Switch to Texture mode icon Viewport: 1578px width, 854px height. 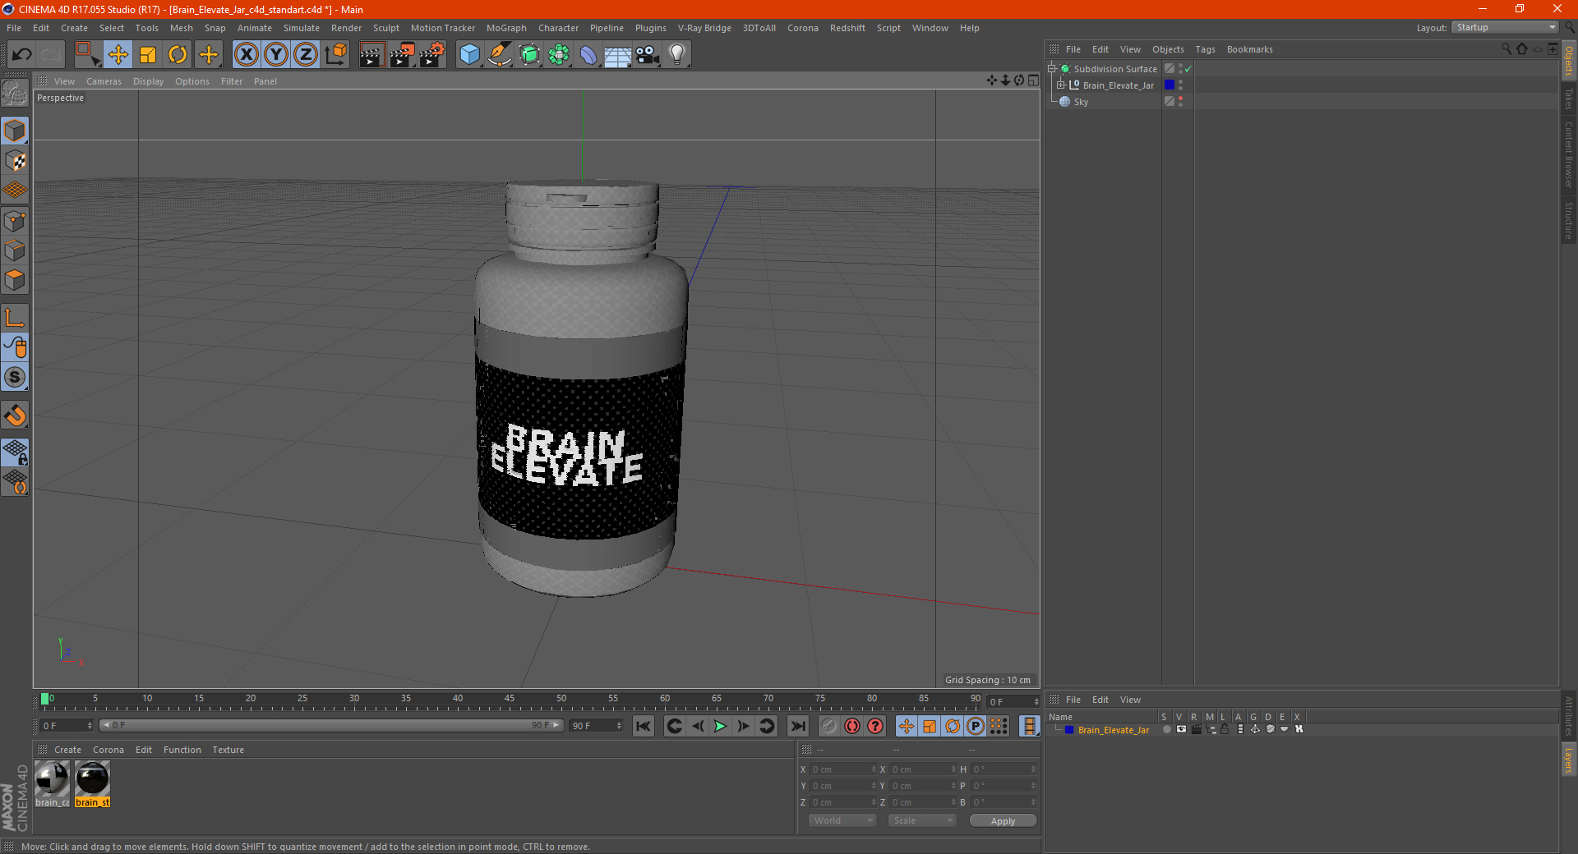16,161
